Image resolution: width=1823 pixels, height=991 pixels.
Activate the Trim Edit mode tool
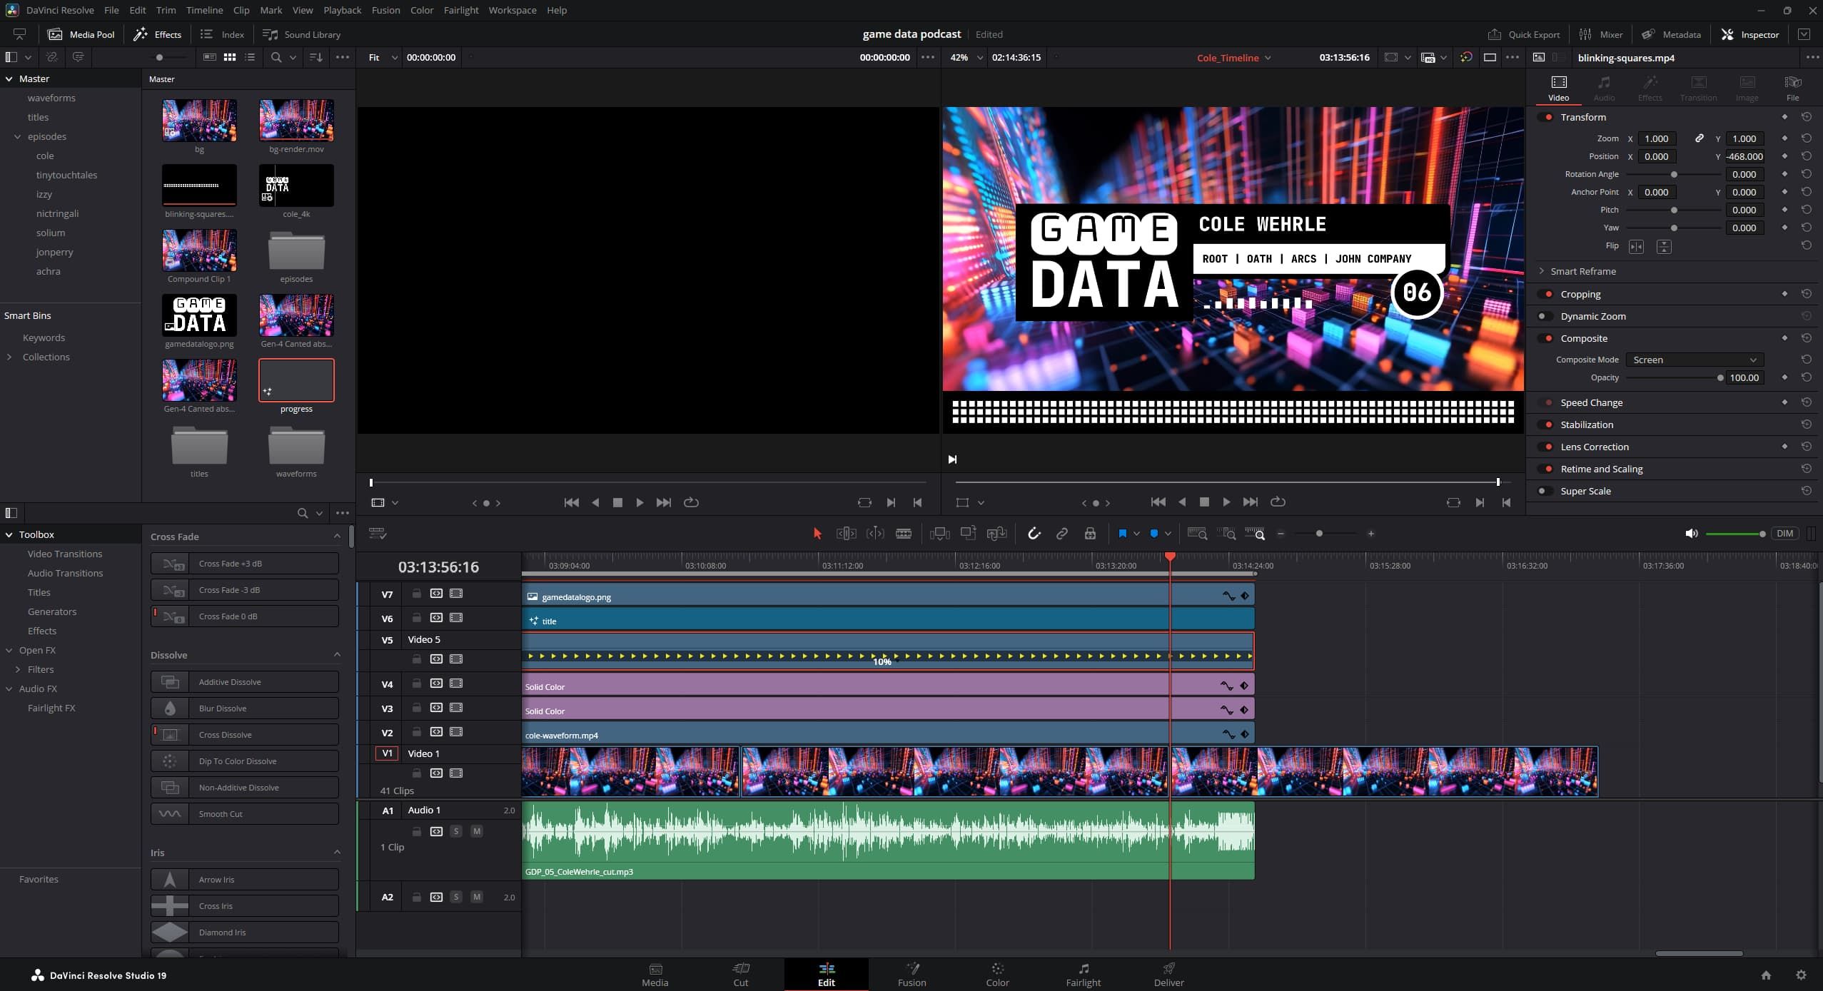click(x=846, y=534)
